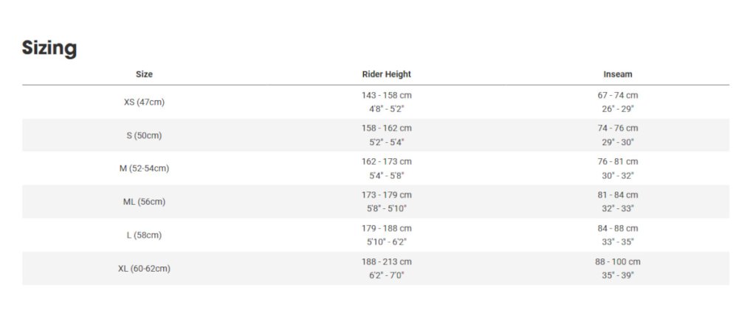Select the 88 - 100 cm inseam value

click(617, 262)
